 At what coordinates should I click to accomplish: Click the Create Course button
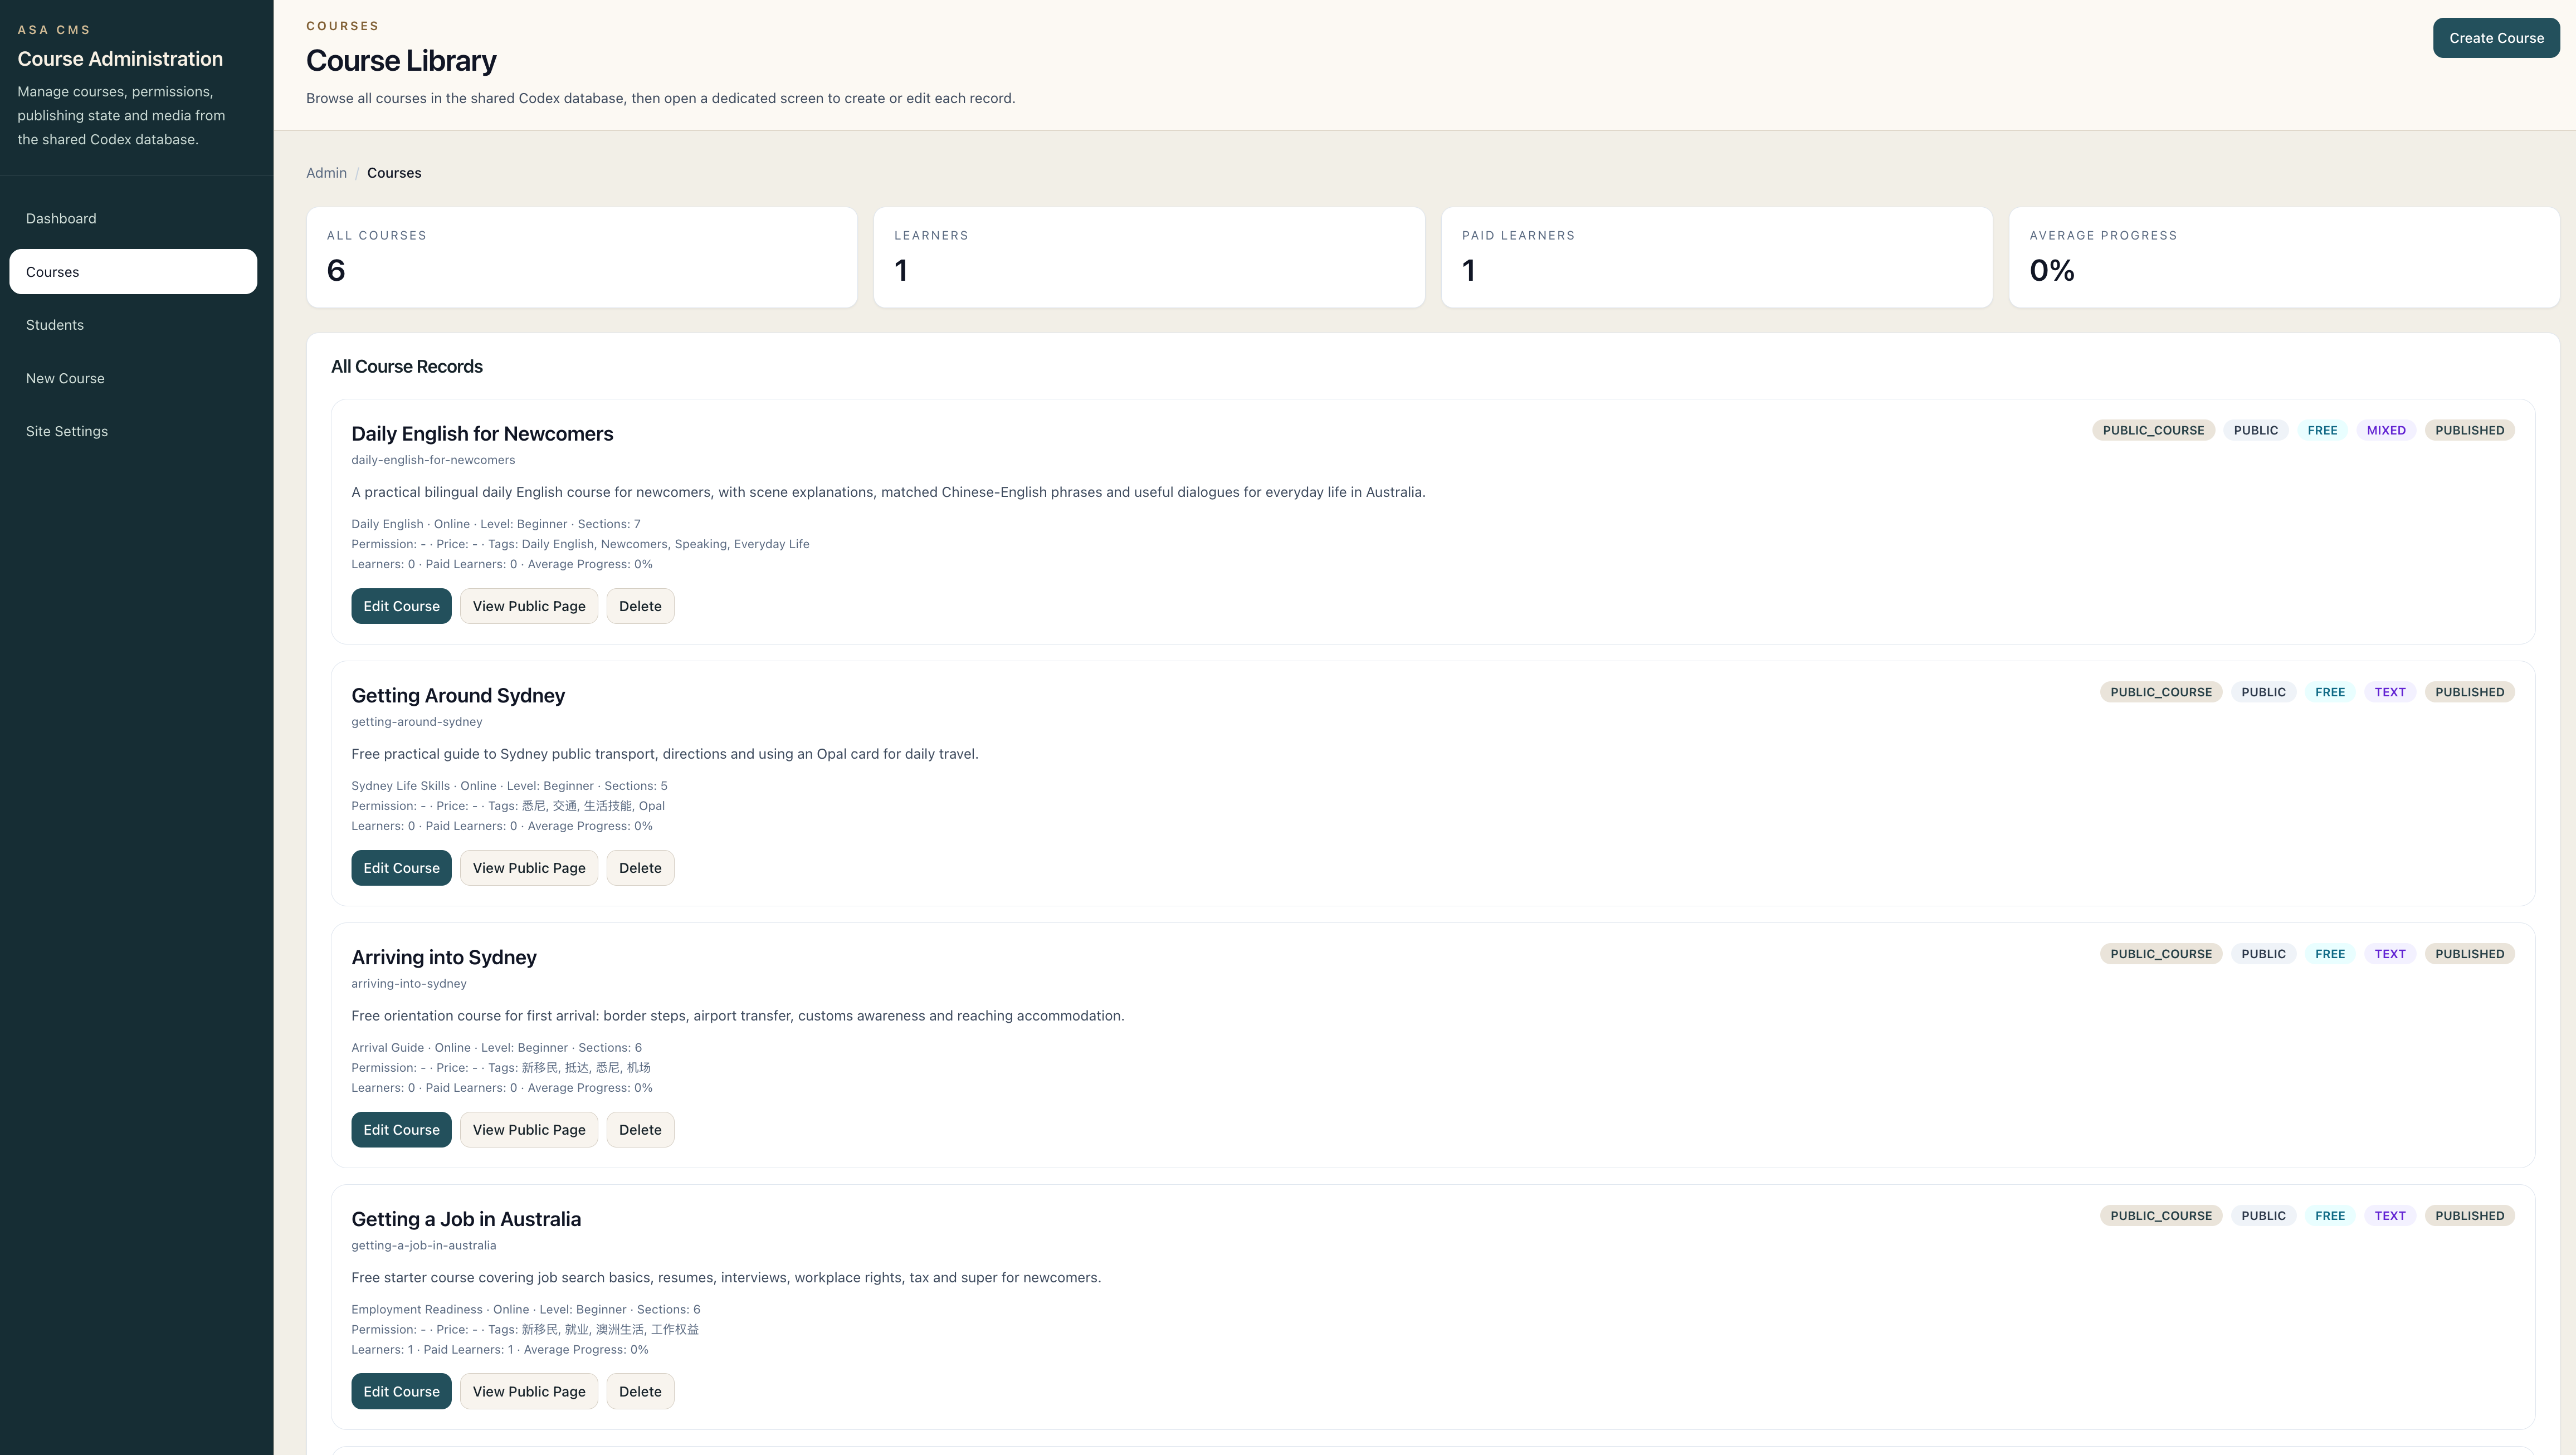tap(2496, 37)
